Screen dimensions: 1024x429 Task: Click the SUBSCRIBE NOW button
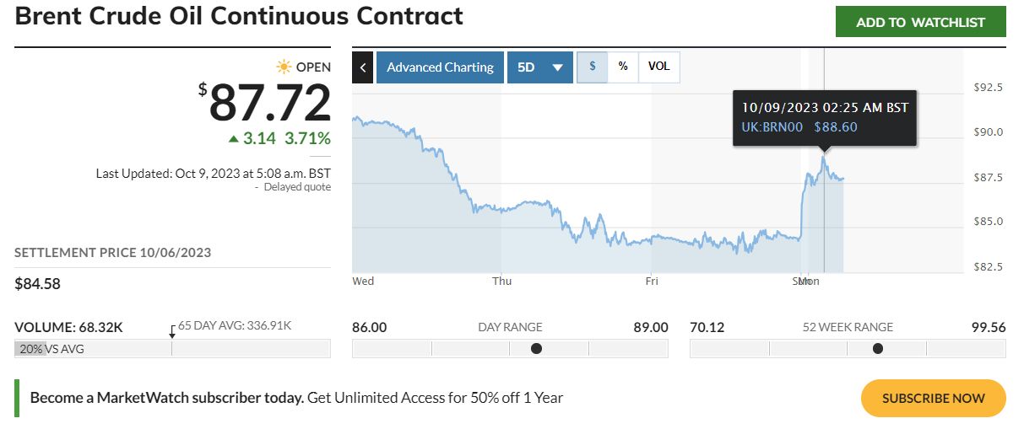tap(934, 398)
